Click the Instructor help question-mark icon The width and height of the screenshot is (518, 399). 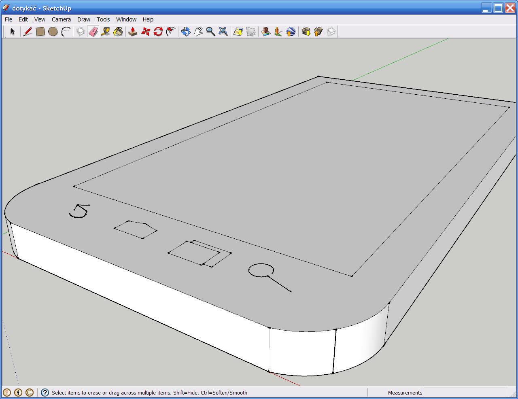click(x=45, y=393)
